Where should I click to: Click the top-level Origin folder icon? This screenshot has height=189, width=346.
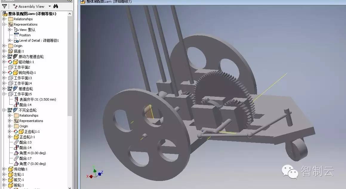coord(10,46)
